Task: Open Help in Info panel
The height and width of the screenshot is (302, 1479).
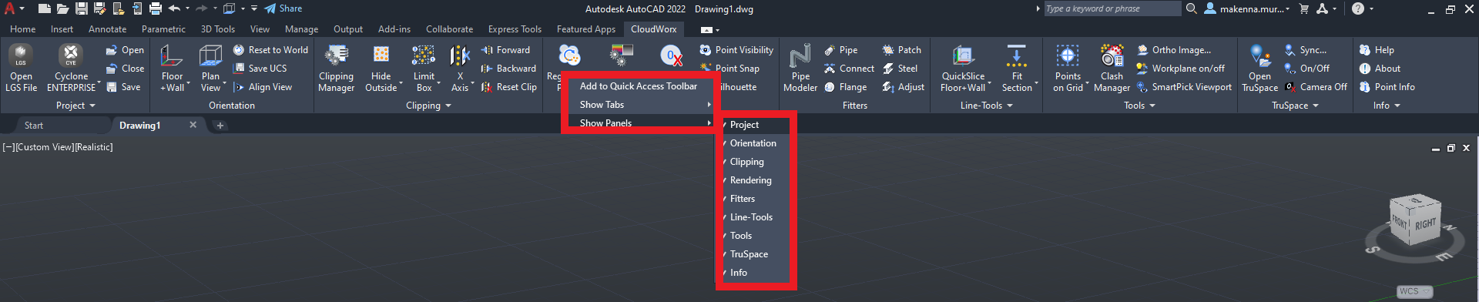Action: (1377, 50)
